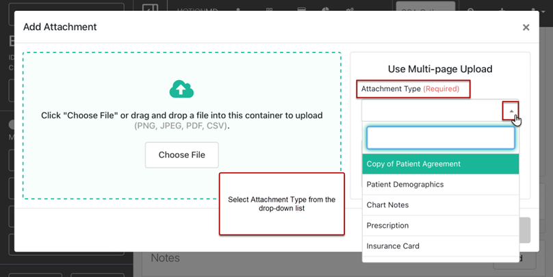The width and height of the screenshot is (553, 277).
Task: Click the Use Multi-page Upload heading
Action: 440,69
